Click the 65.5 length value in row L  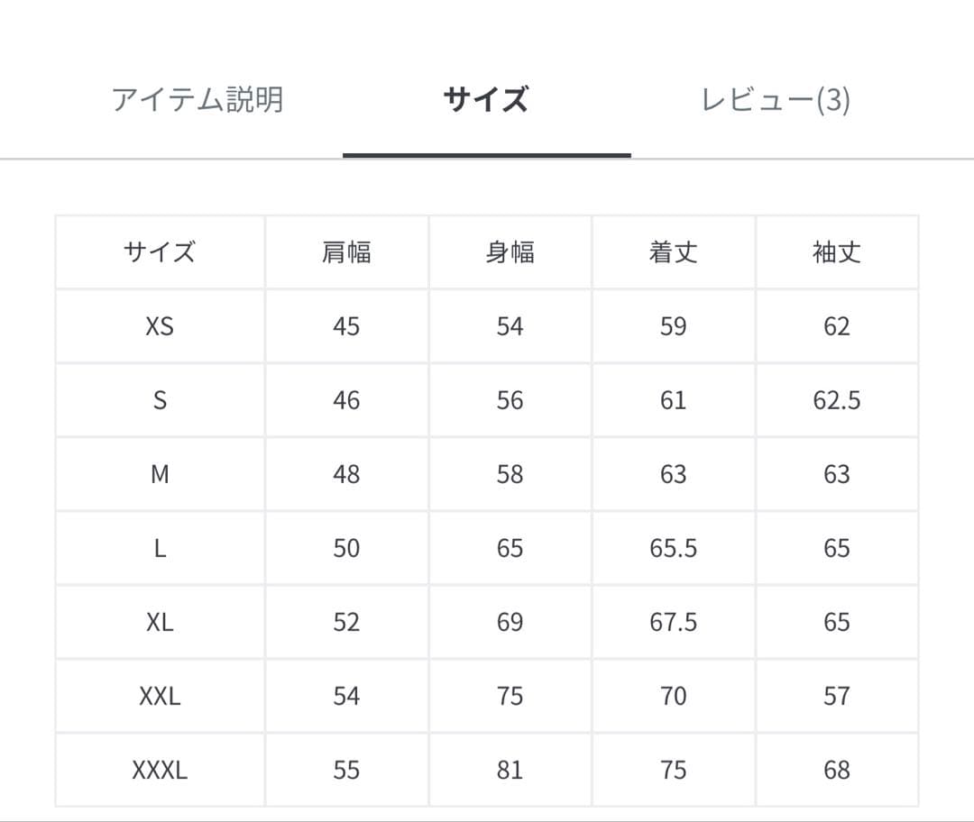click(674, 548)
